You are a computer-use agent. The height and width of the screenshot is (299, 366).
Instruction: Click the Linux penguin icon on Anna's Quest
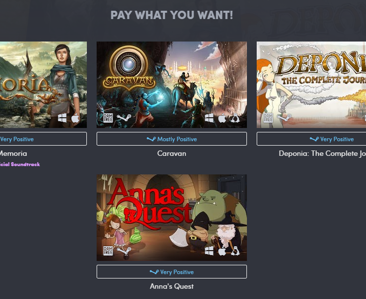click(x=235, y=251)
